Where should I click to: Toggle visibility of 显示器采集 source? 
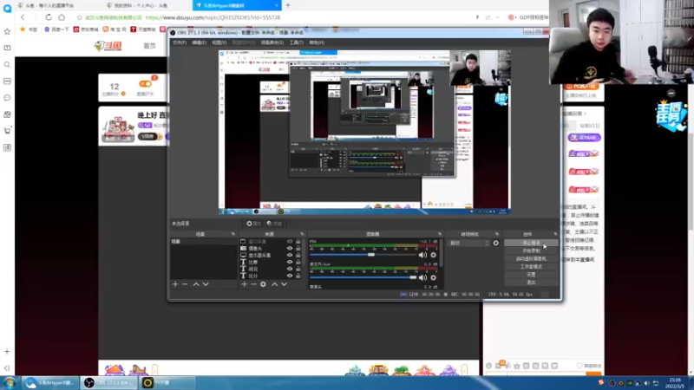[x=290, y=255]
